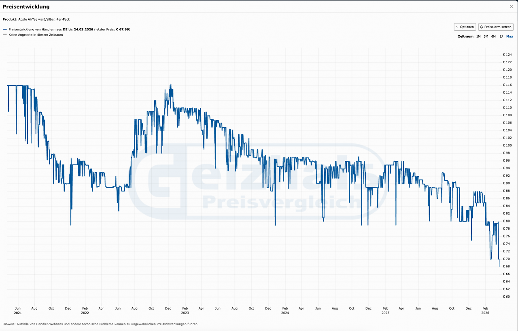Choose the 6M time range
Screen dimensions: 518x331
[493, 36]
